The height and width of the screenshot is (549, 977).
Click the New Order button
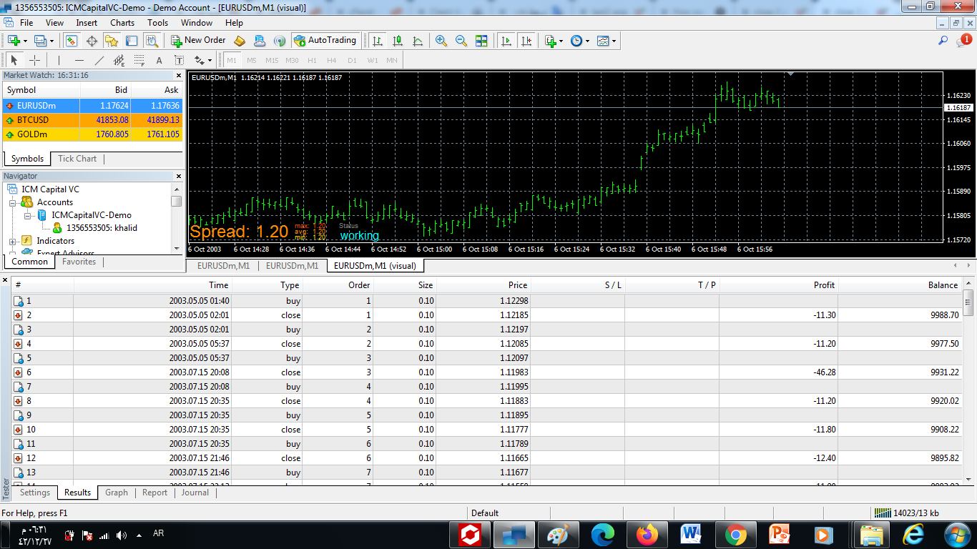(x=198, y=41)
